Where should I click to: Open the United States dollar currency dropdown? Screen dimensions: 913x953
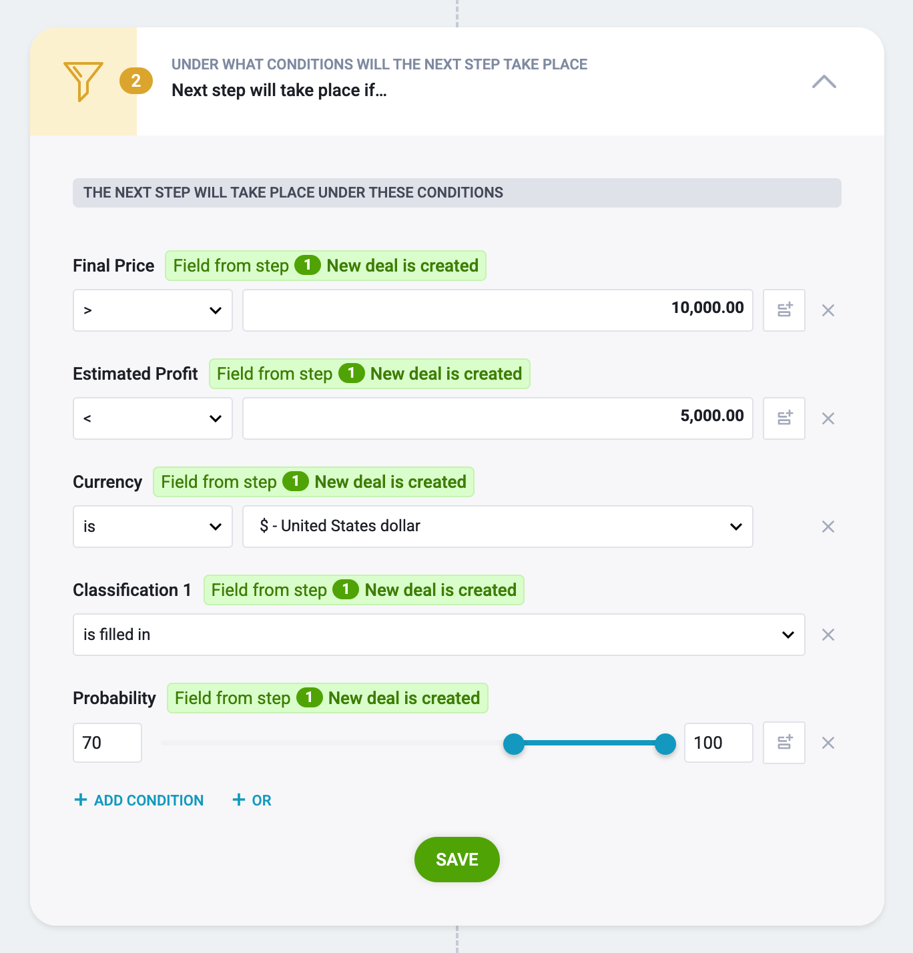pos(498,527)
